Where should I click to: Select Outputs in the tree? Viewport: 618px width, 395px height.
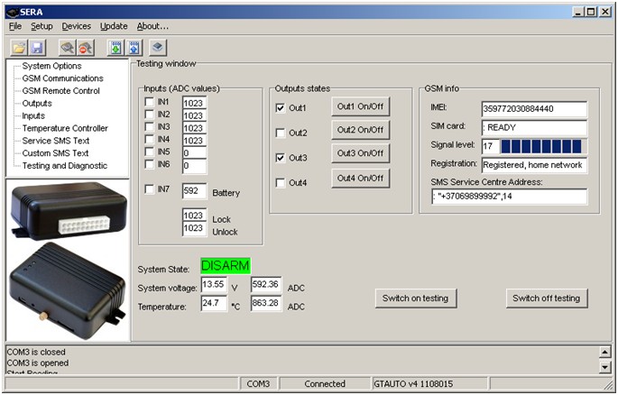(x=37, y=103)
